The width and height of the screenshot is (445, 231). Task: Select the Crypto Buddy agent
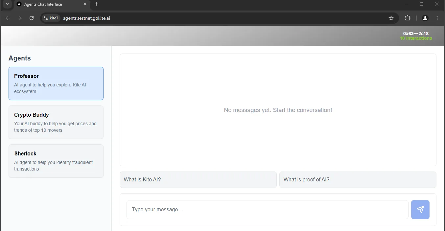(x=56, y=122)
